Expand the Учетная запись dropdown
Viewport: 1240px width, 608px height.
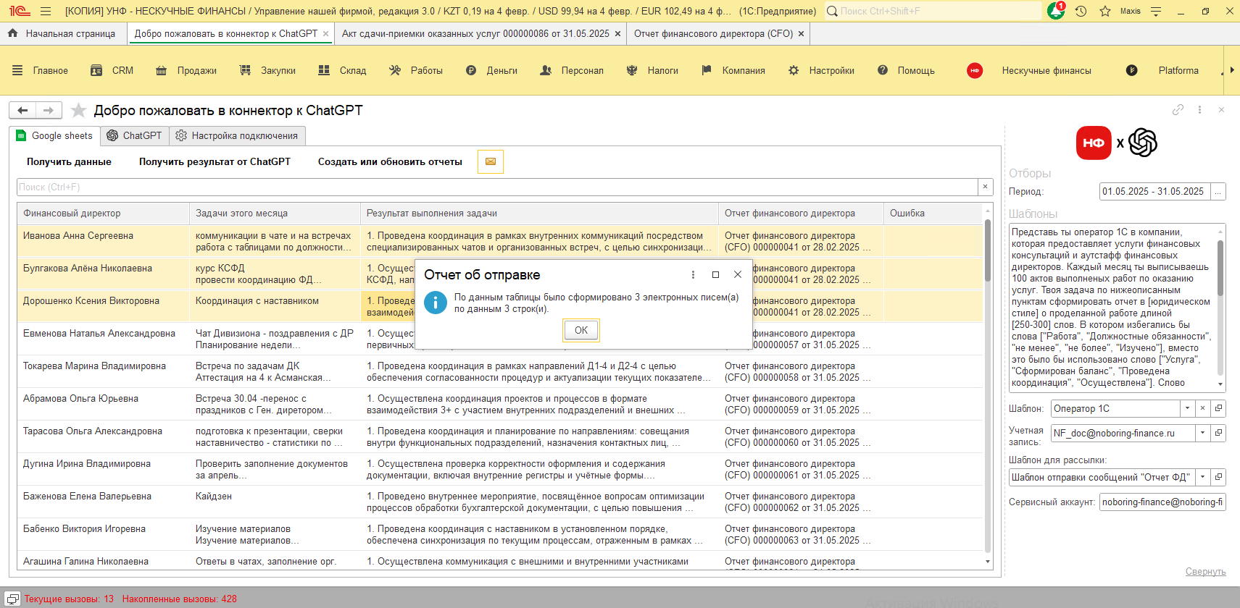[x=1203, y=433]
